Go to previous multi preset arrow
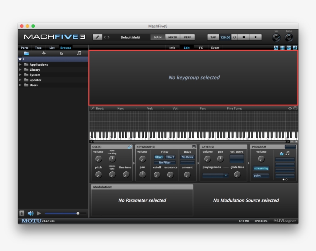Viewport: 316px width, 251px height. coord(105,37)
